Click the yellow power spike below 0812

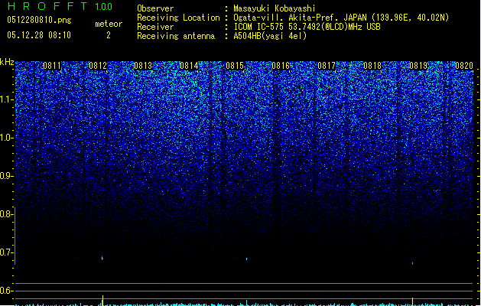click(x=102, y=301)
